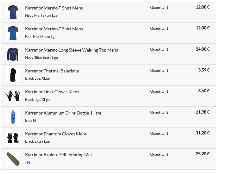Viewport: 236px width, 174px height.
Task: Open Karrimor Aluminium Drink Bottle 1 litre title
Action: 63,113
